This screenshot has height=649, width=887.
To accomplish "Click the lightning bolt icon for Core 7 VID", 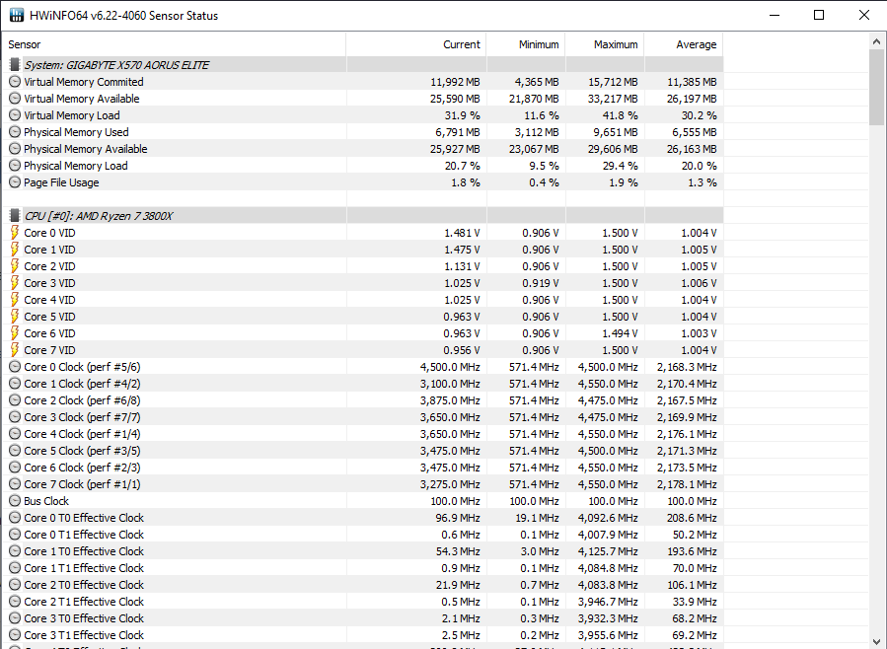I will click(15, 350).
